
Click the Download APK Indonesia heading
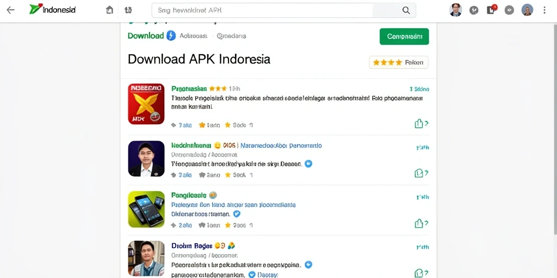(x=199, y=59)
